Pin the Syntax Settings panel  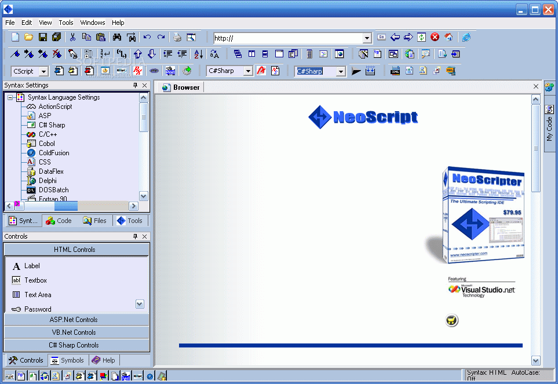135,85
